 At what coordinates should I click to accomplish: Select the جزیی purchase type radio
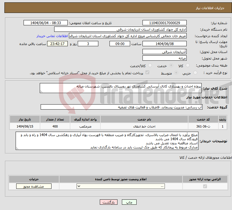[195, 73]
